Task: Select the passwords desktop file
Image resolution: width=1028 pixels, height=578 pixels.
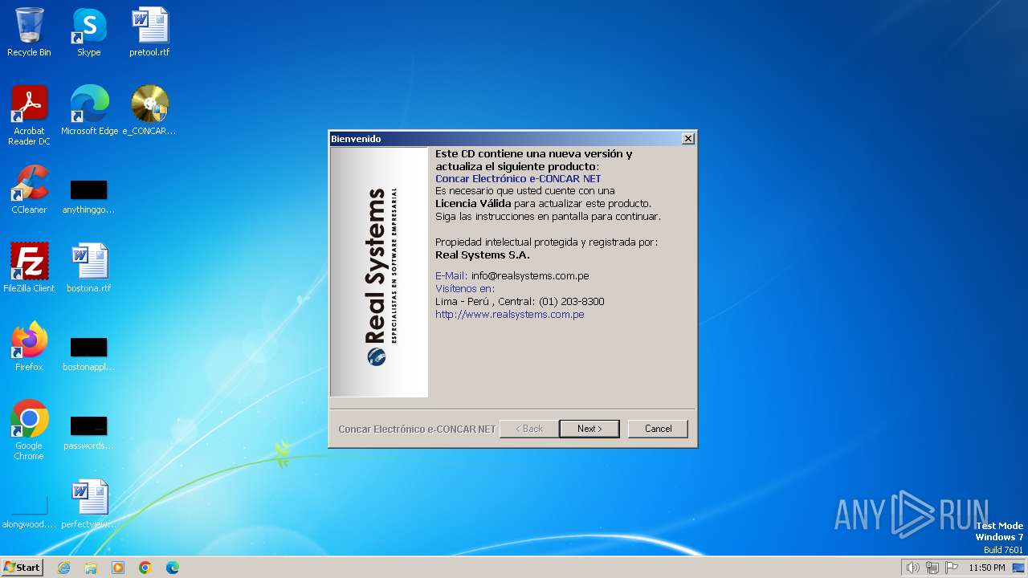Action: (x=89, y=433)
